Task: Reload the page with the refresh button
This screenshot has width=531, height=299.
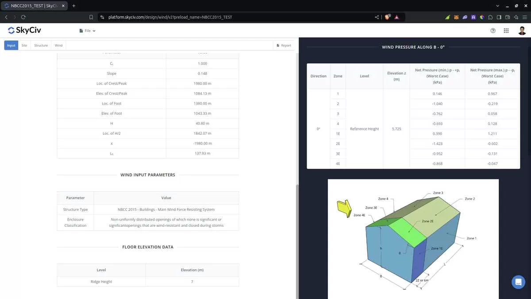Action: tap(23, 17)
